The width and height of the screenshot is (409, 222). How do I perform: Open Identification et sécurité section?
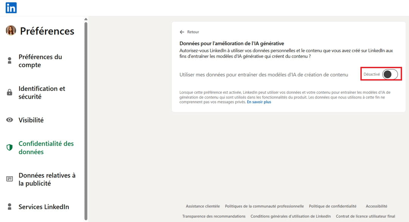pos(42,93)
